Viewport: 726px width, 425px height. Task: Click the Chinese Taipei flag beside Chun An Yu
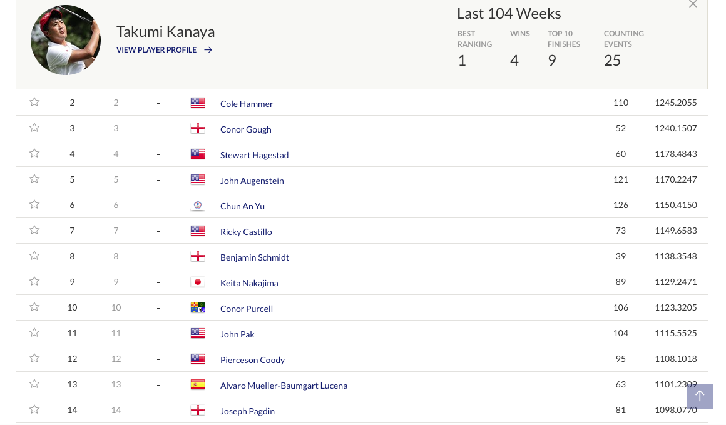[198, 205]
